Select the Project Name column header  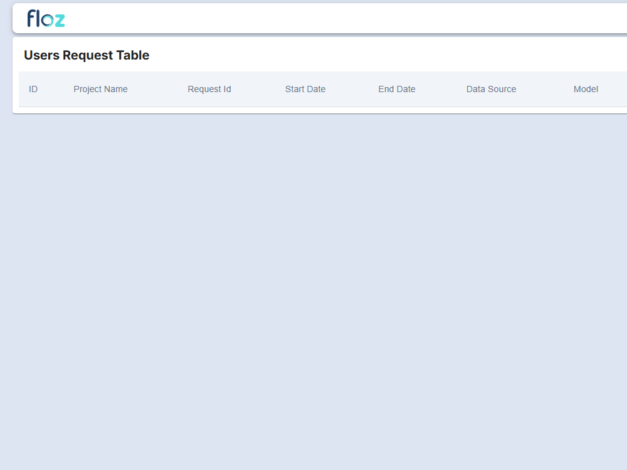100,89
